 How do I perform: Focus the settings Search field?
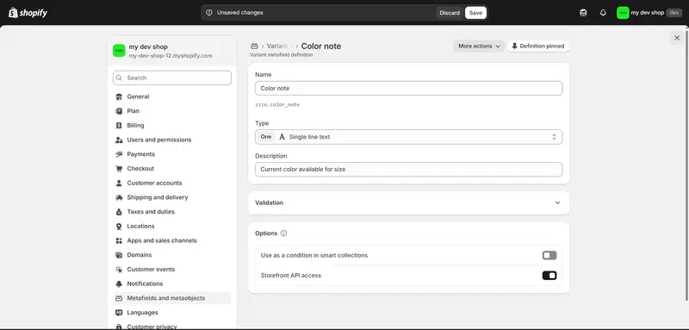pyautogui.click(x=172, y=78)
